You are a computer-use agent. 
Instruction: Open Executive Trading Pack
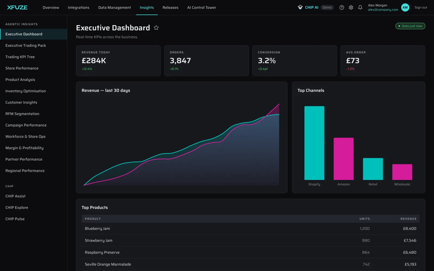coord(34,46)
